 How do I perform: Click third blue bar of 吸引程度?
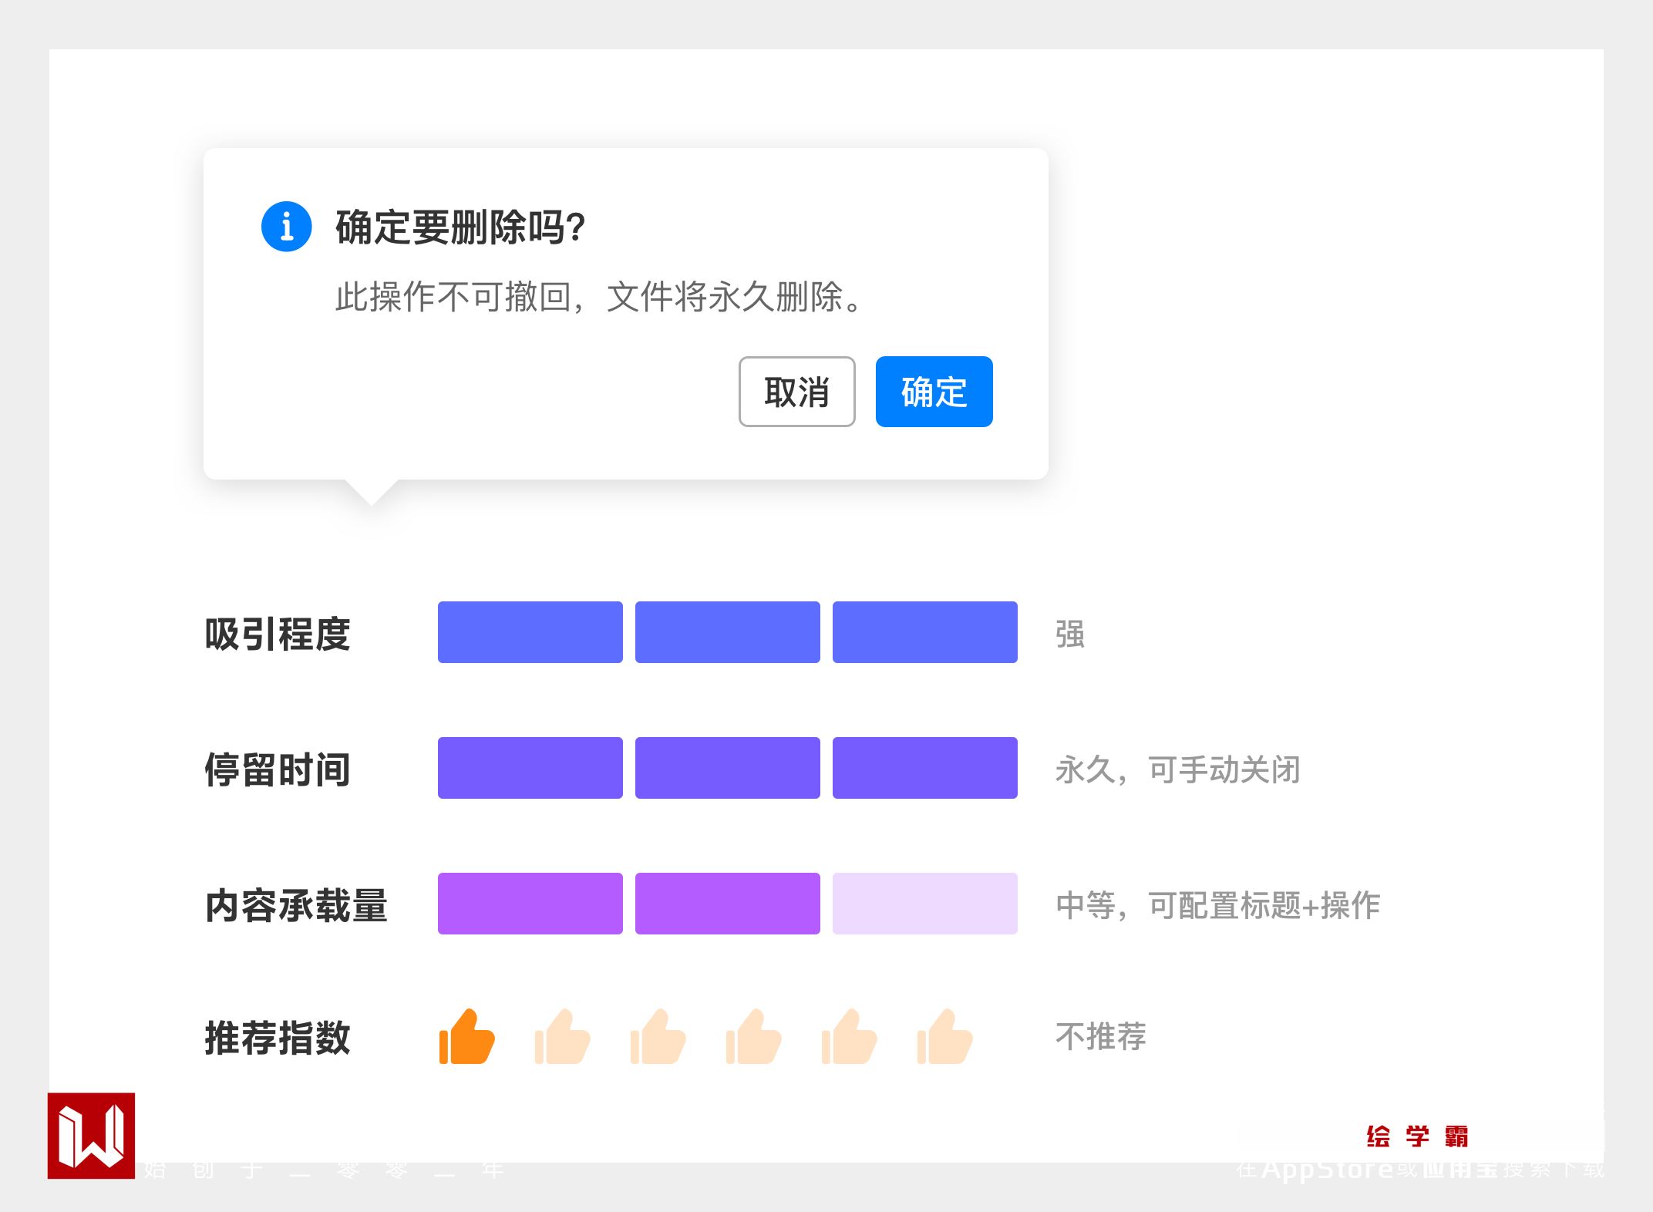click(924, 632)
